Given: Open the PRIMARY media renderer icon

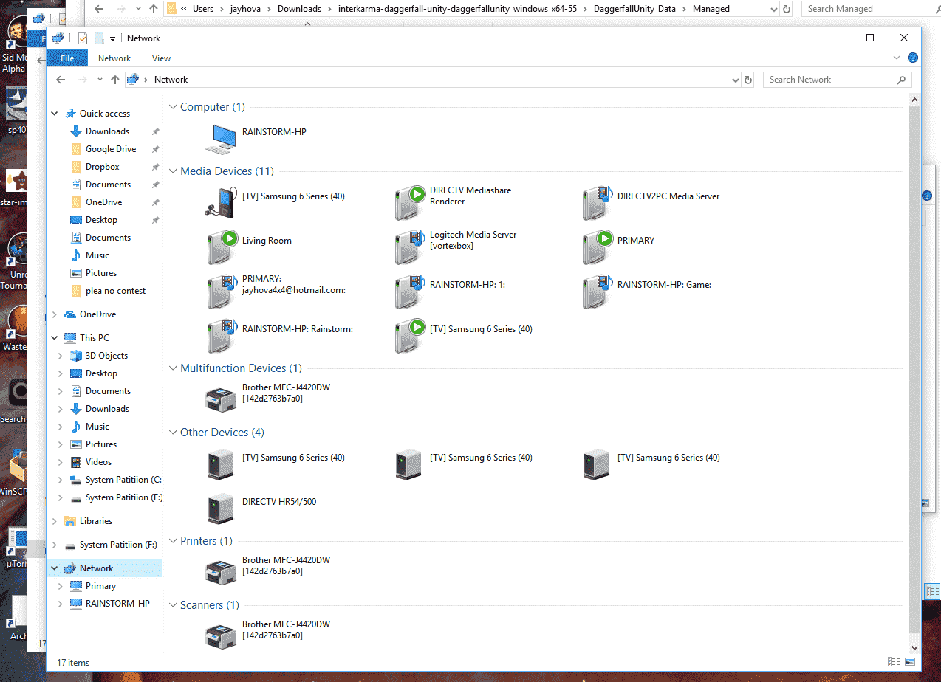Looking at the screenshot, I should point(598,247).
